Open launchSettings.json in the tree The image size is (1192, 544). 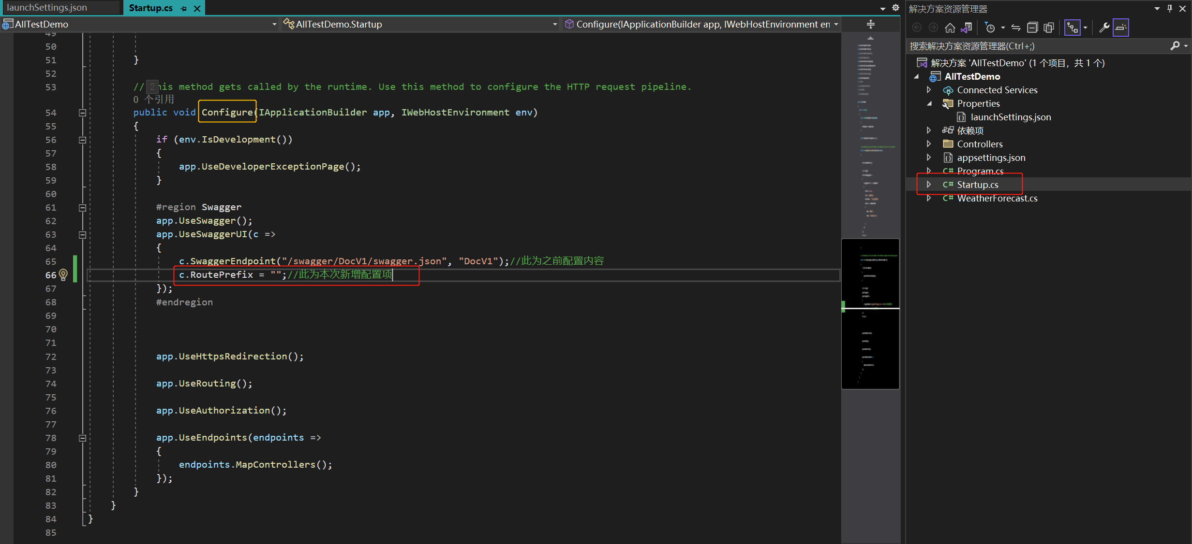[1011, 117]
